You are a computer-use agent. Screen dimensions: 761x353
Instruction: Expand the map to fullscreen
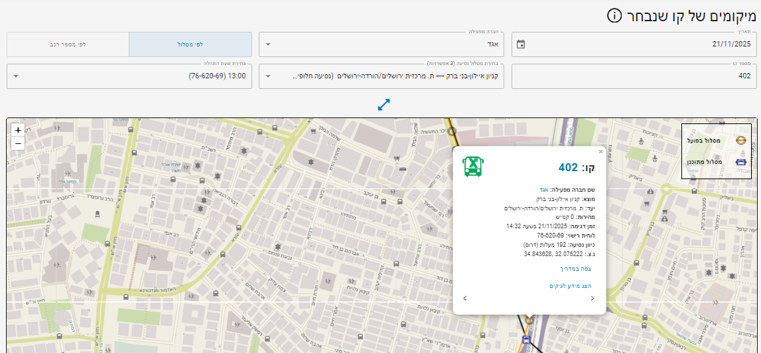[383, 105]
